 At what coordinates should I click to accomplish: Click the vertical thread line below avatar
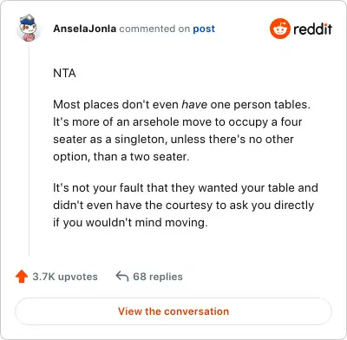[29, 149]
